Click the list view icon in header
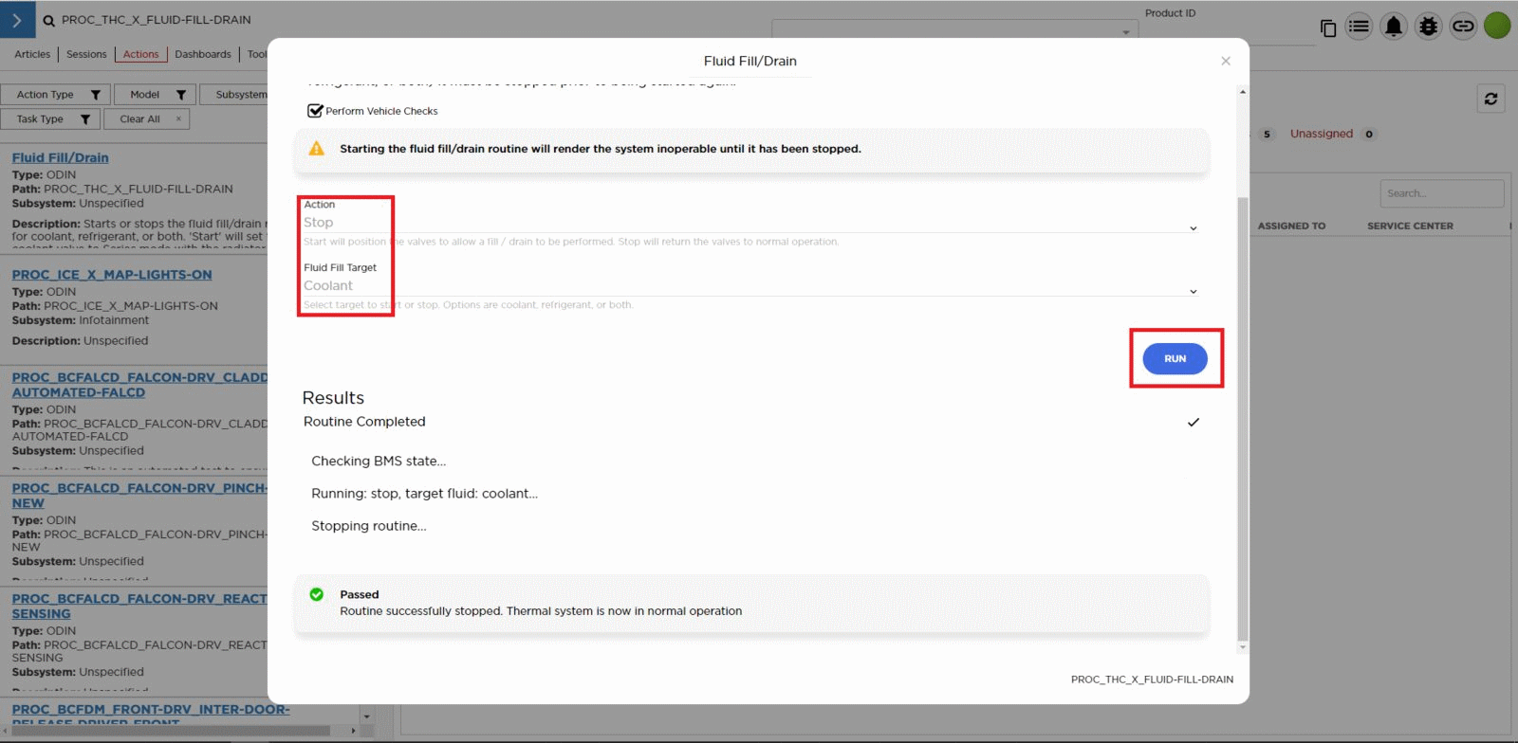 pyautogui.click(x=1359, y=27)
